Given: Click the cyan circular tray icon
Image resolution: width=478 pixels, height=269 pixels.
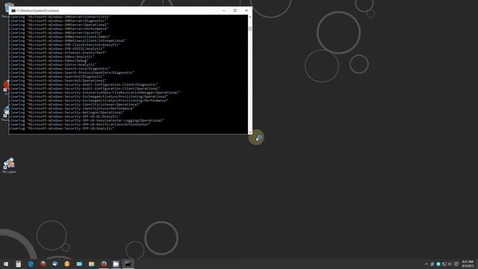Looking at the screenshot, I should [438, 264].
